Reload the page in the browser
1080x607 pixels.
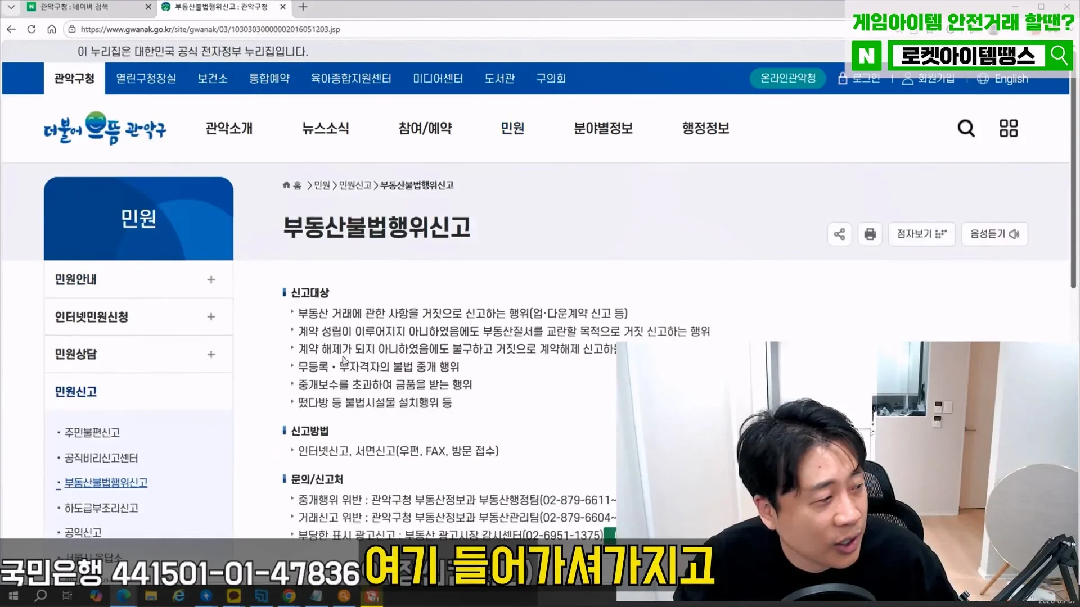coord(31,29)
